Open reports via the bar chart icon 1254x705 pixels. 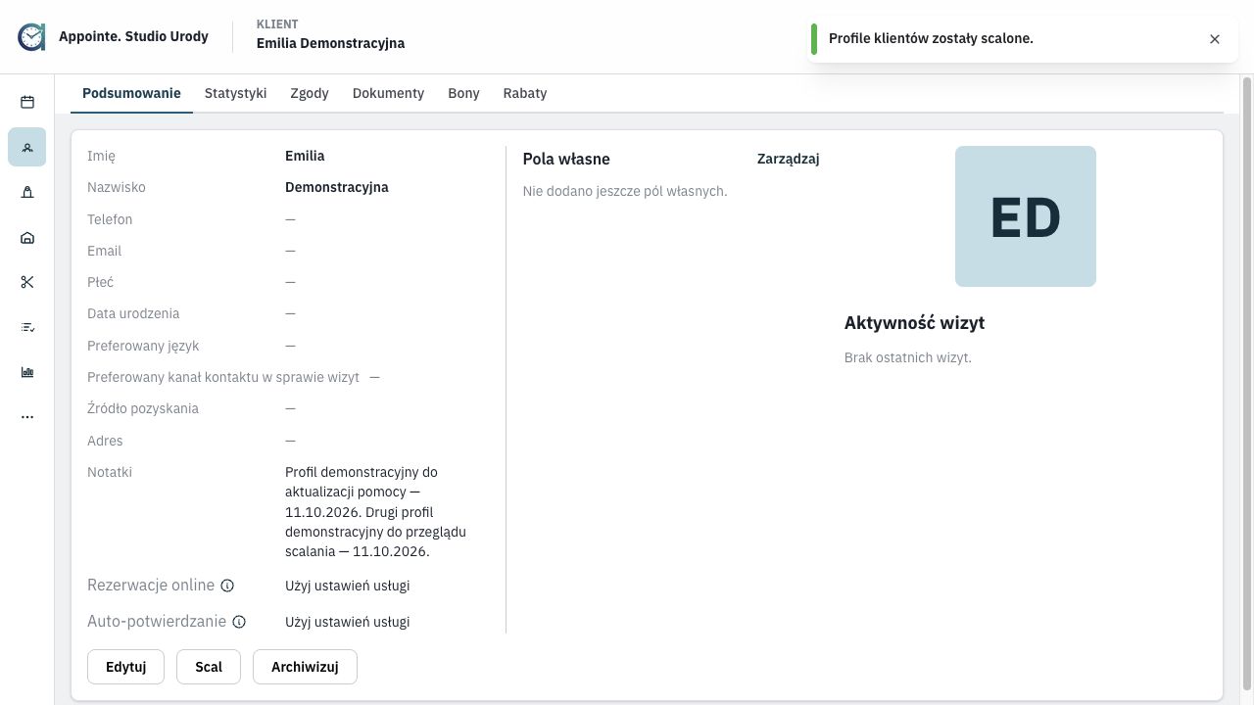point(27,372)
